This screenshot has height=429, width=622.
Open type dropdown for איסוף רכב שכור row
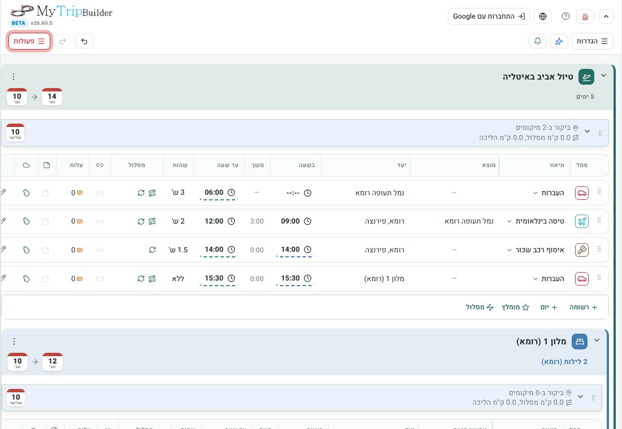pos(509,250)
